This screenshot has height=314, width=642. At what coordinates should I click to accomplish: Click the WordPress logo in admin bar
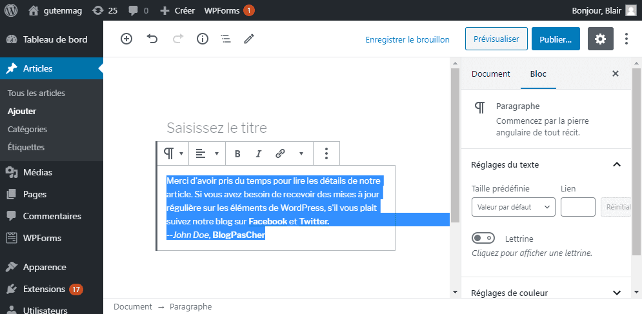pos(10,11)
